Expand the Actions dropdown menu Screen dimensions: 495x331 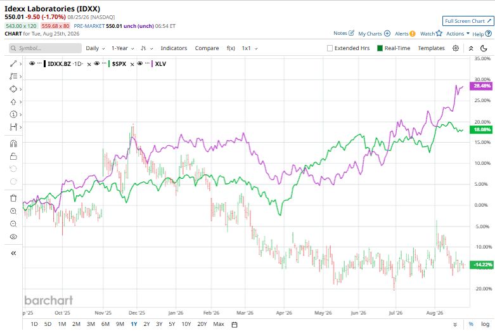pos(458,34)
